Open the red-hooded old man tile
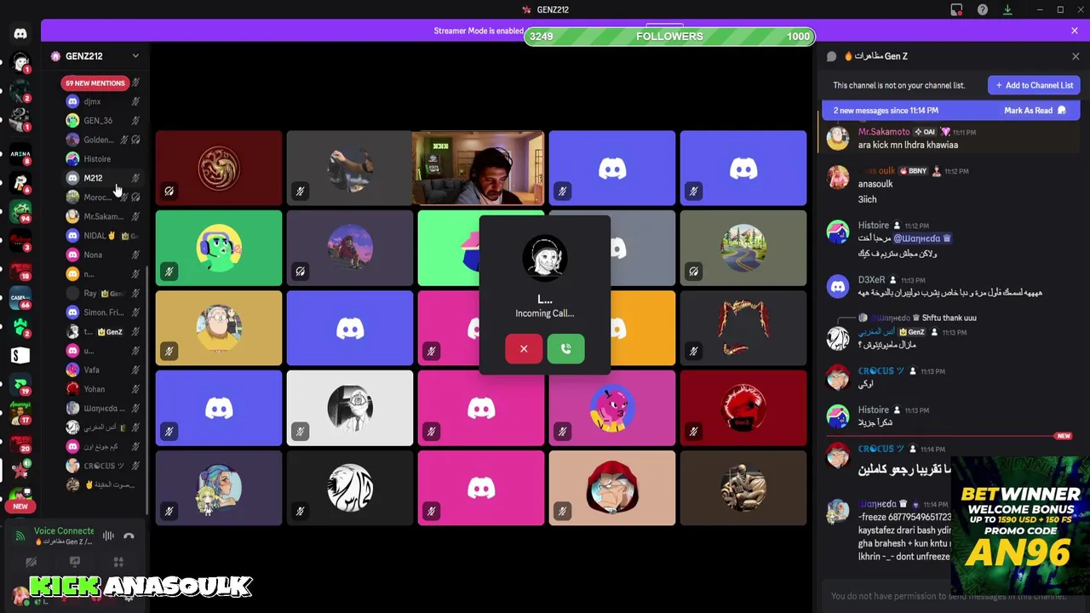1090x613 pixels. coord(612,488)
